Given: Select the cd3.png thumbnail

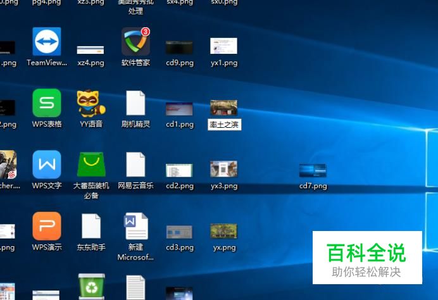Looking at the screenshot, I should (179, 232).
